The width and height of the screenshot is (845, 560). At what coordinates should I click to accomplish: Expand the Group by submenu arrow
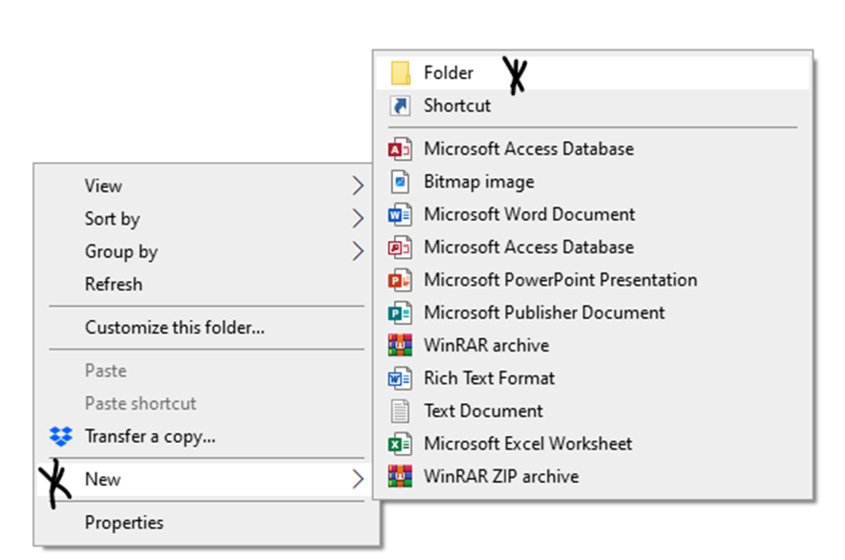pos(358,251)
